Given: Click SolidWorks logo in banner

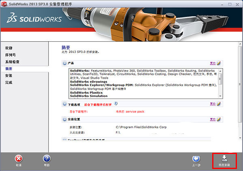Looking at the screenshot, I should coord(34,18).
